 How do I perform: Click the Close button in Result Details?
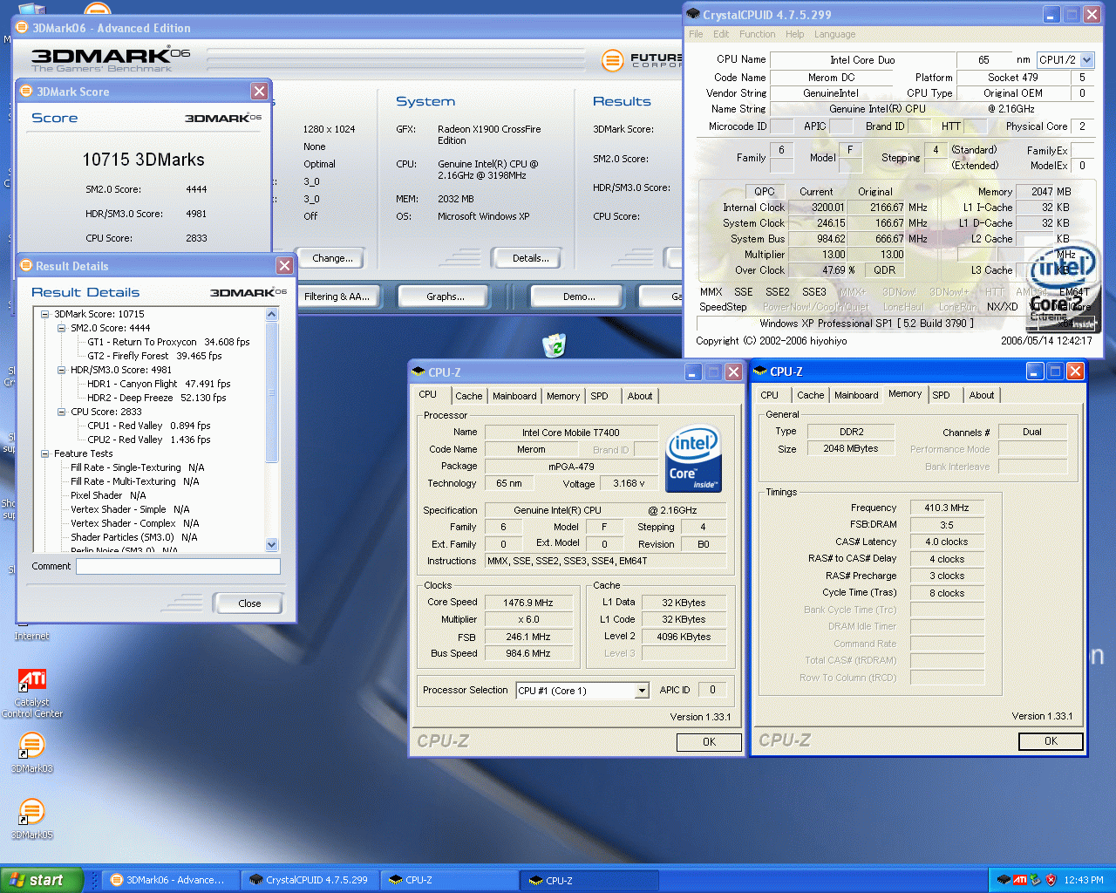[248, 603]
